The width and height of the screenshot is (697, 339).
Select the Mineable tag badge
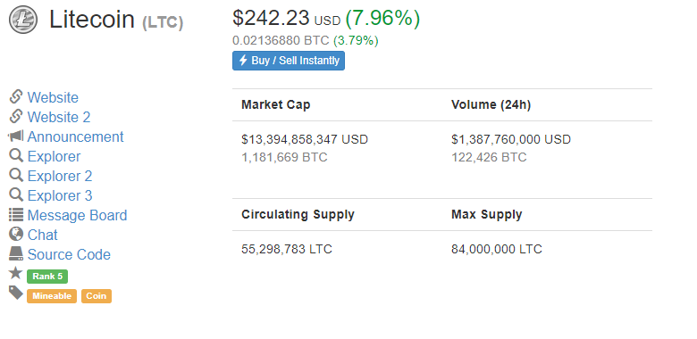[52, 296]
